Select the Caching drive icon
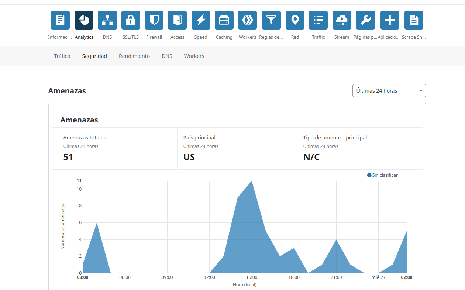 tap(224, 20)
